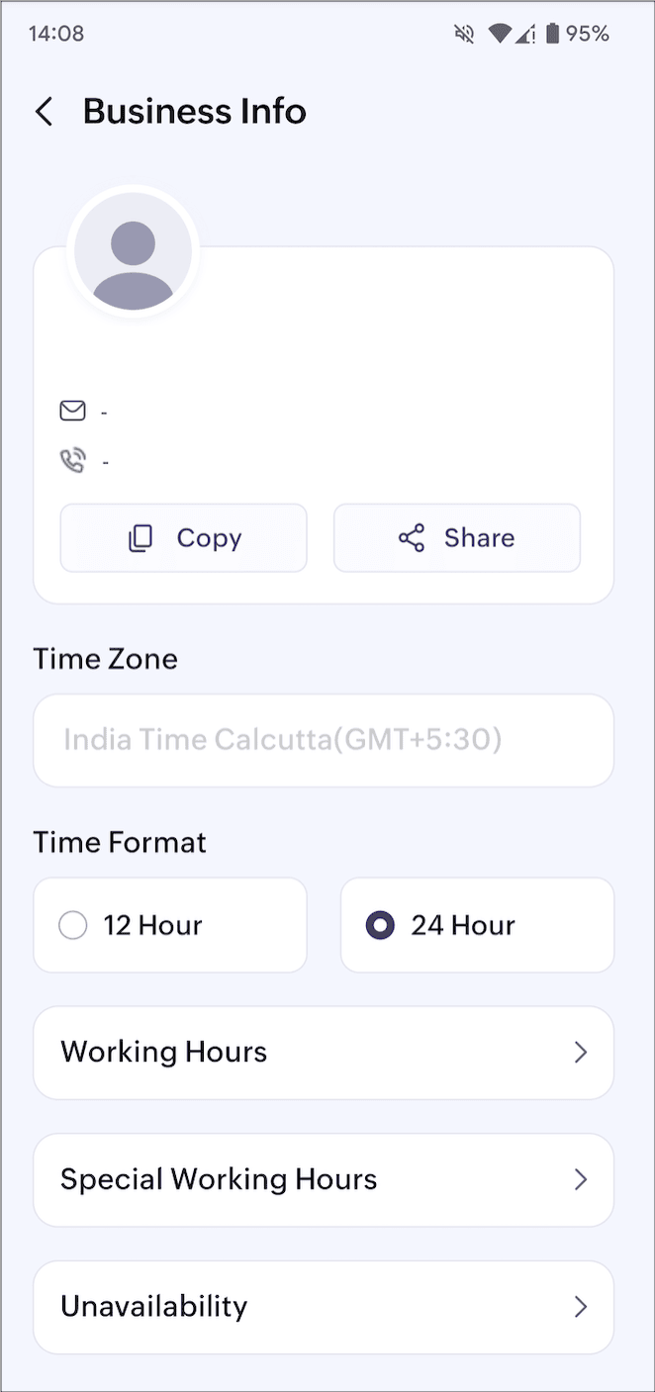Choose the 12 Hour time format card
This screenshot has height=1392, width=655.
pyautogui.click(x=170, y=926)
